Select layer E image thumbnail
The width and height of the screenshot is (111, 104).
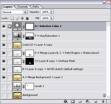click(x=17, y=45)
